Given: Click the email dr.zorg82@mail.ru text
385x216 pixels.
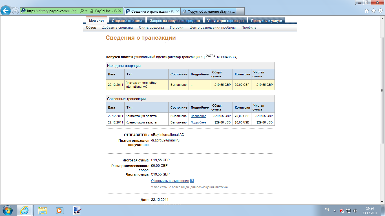Looking at the screenshot, I should coord(165,140).
